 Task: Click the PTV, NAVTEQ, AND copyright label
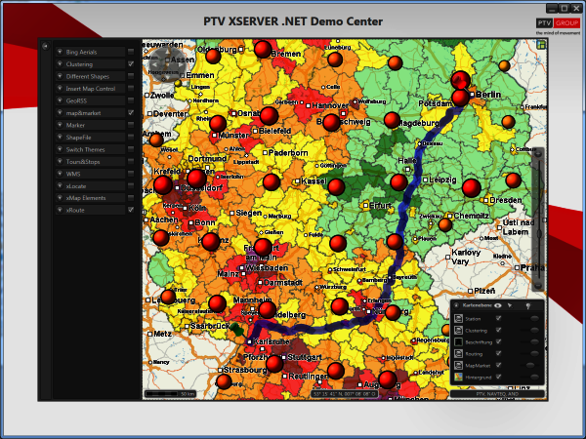497,394
